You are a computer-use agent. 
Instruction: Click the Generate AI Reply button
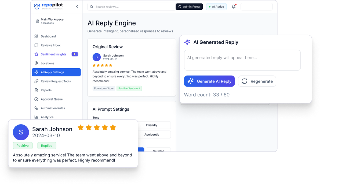coord(209,81)
